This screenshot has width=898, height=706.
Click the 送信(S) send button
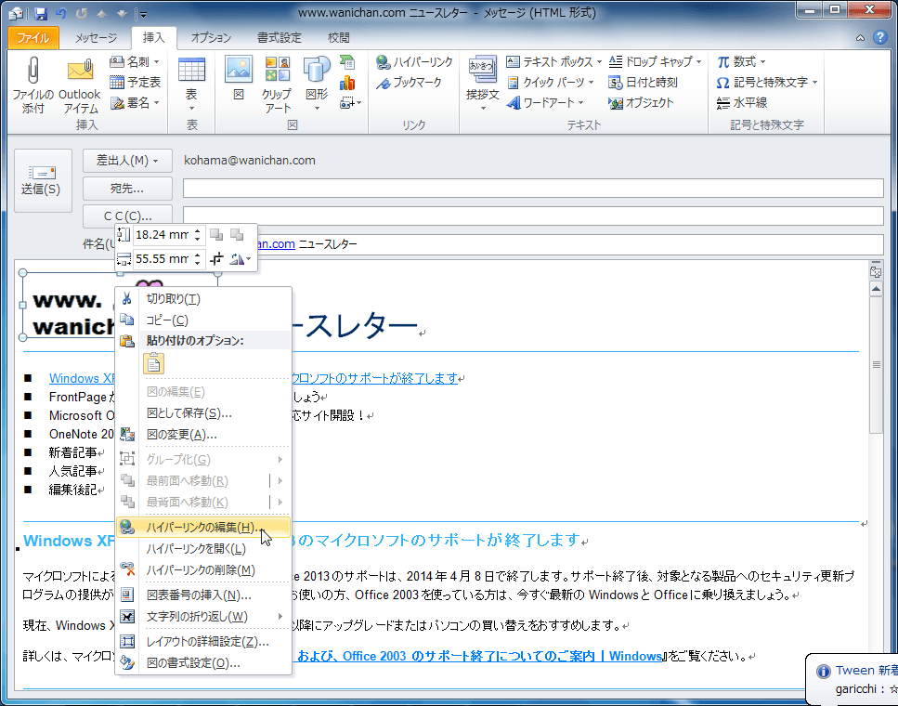[x=43, y=180]
